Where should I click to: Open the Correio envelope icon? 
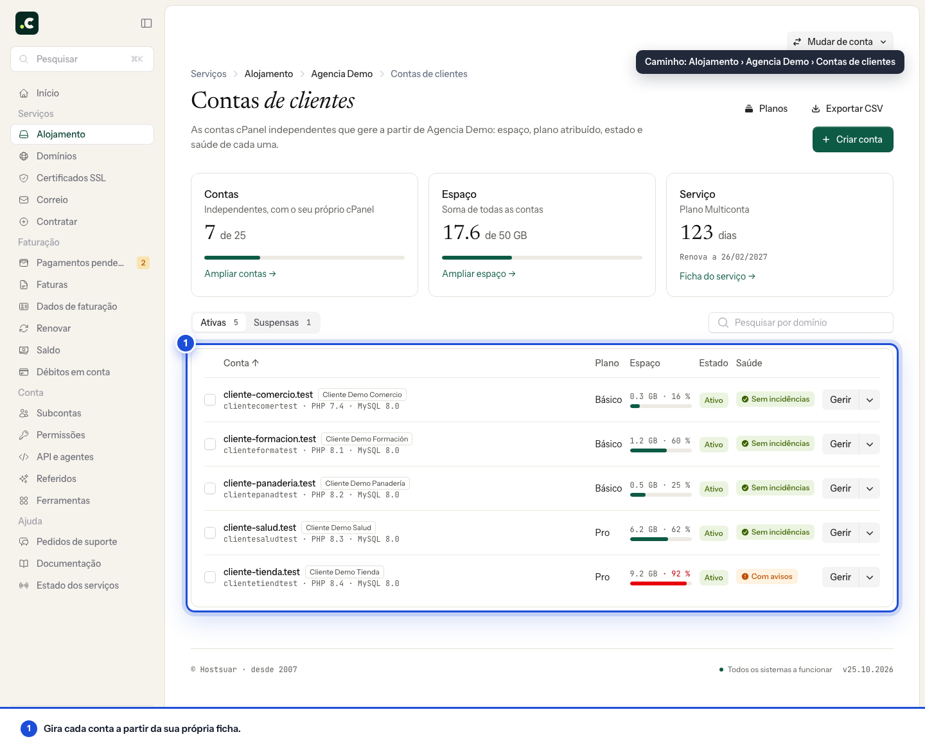pyautogui.click(x=24, y=200)
